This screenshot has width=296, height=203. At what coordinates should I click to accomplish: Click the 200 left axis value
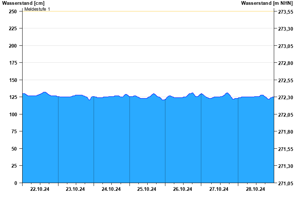pyautogui.click(x=13, y=46)
